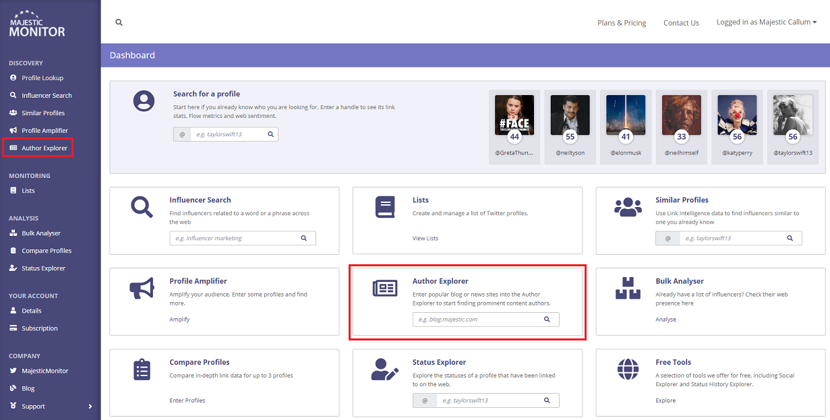Click the Similar Profiles sidebar icon
Viewport: 830px width, 420px height.
pos(13,113)
